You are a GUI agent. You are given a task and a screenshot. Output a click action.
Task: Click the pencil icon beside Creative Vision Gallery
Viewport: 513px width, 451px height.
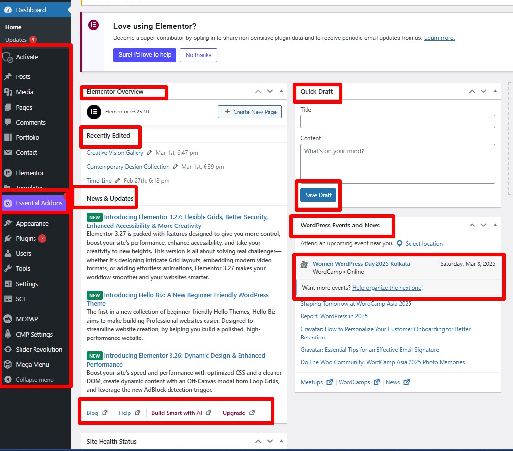coord(149,153)
